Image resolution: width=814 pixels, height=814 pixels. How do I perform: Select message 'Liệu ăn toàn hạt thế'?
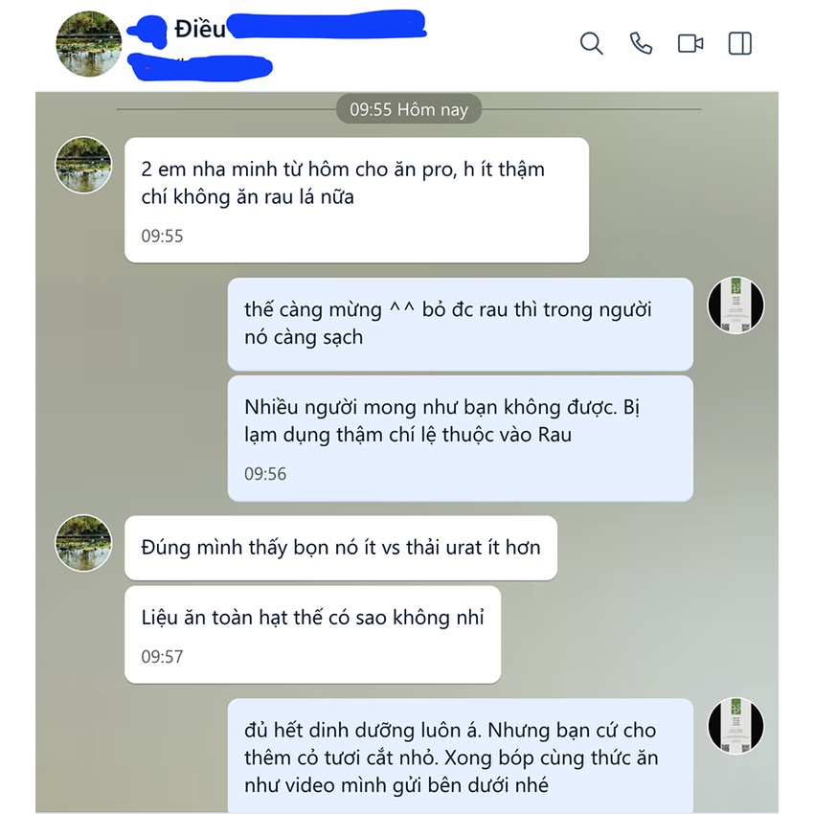(313, 634)
